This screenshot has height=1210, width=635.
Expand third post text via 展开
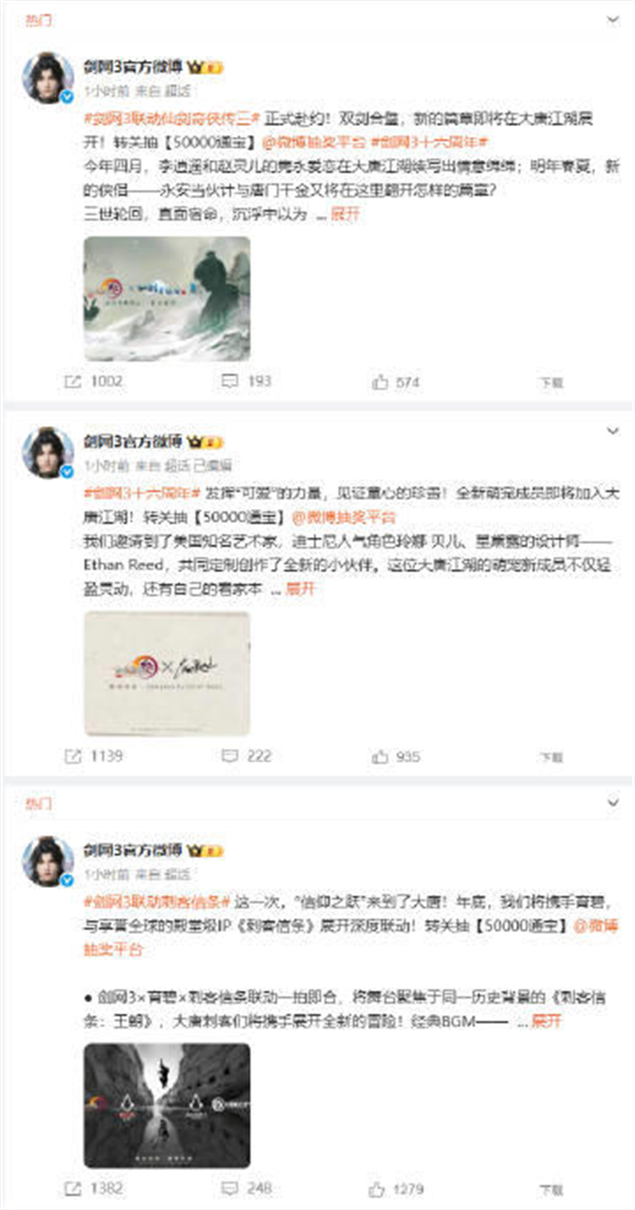546,1020
